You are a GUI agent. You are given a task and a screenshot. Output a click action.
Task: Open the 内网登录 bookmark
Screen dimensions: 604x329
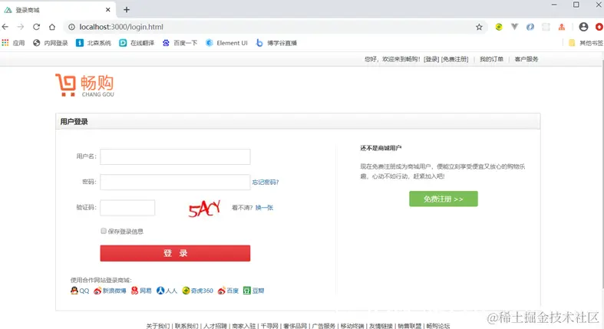pos(51,43)
